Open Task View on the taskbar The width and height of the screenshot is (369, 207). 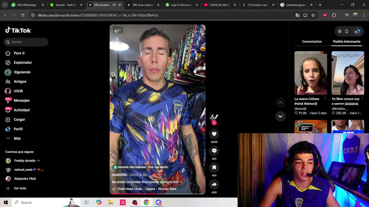(x=86, y=202)
